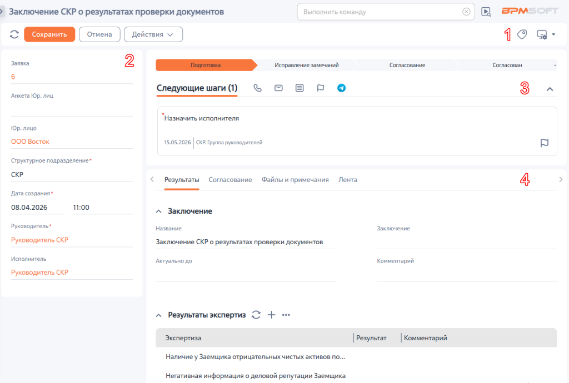Image resolution: width=569 pixels, height=383 pixels.
Task: Clear the Выполнить команду field
Action: (x=466, y=12)
